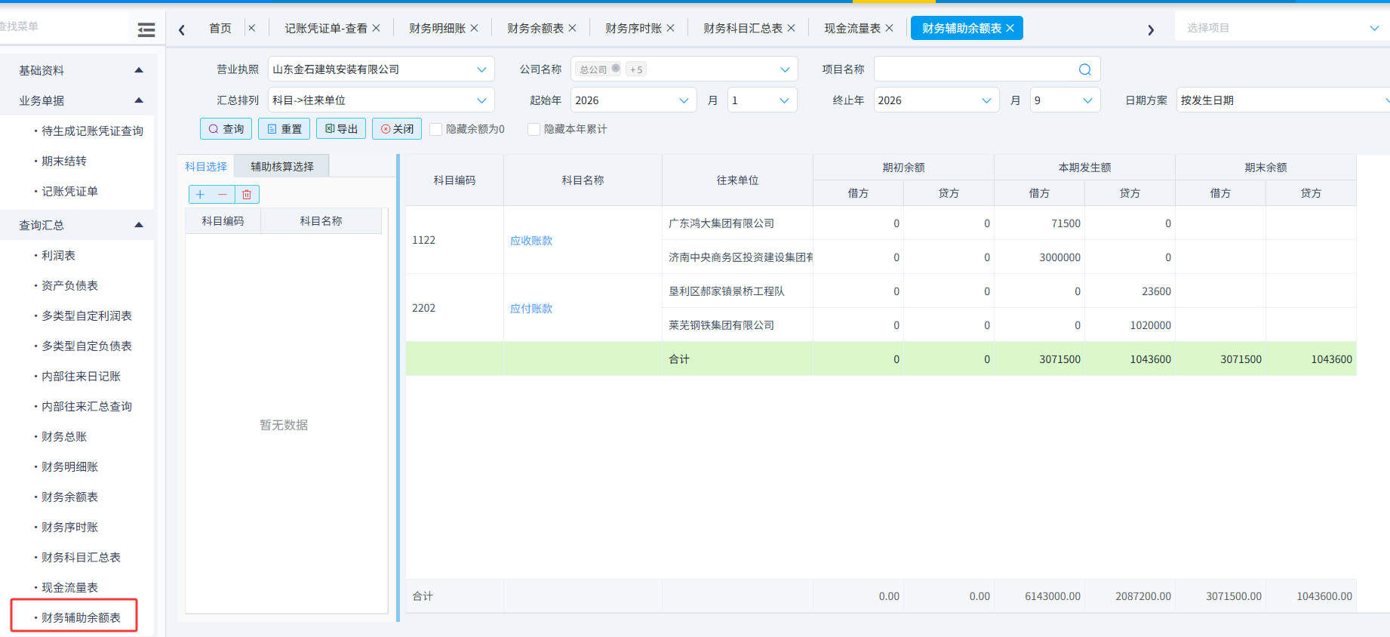Open the 汇总排列 dropdown
Viewport: 1390px width, 637px height.
point(381,100)
